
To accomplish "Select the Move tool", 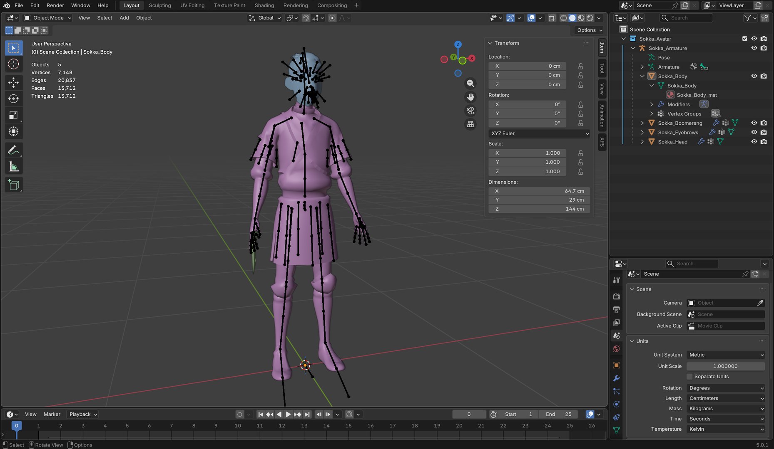I will pyautogui.click(x=13, y=82).
